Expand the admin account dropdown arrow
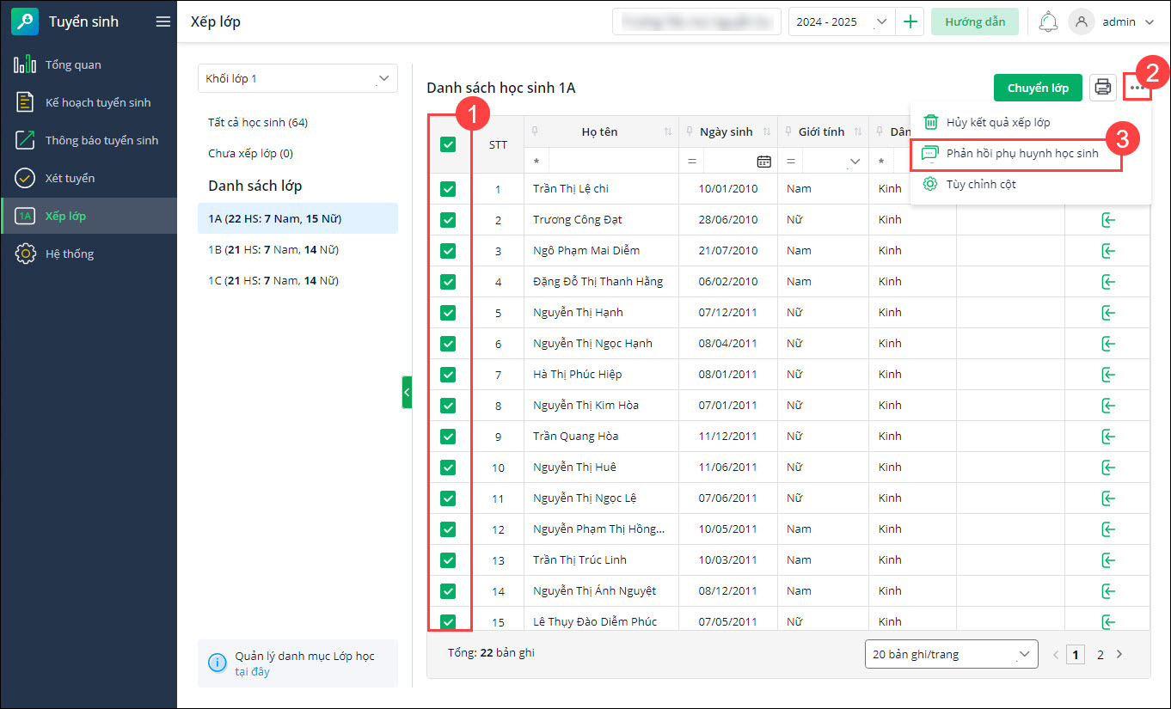 (x=1151, y=22)
